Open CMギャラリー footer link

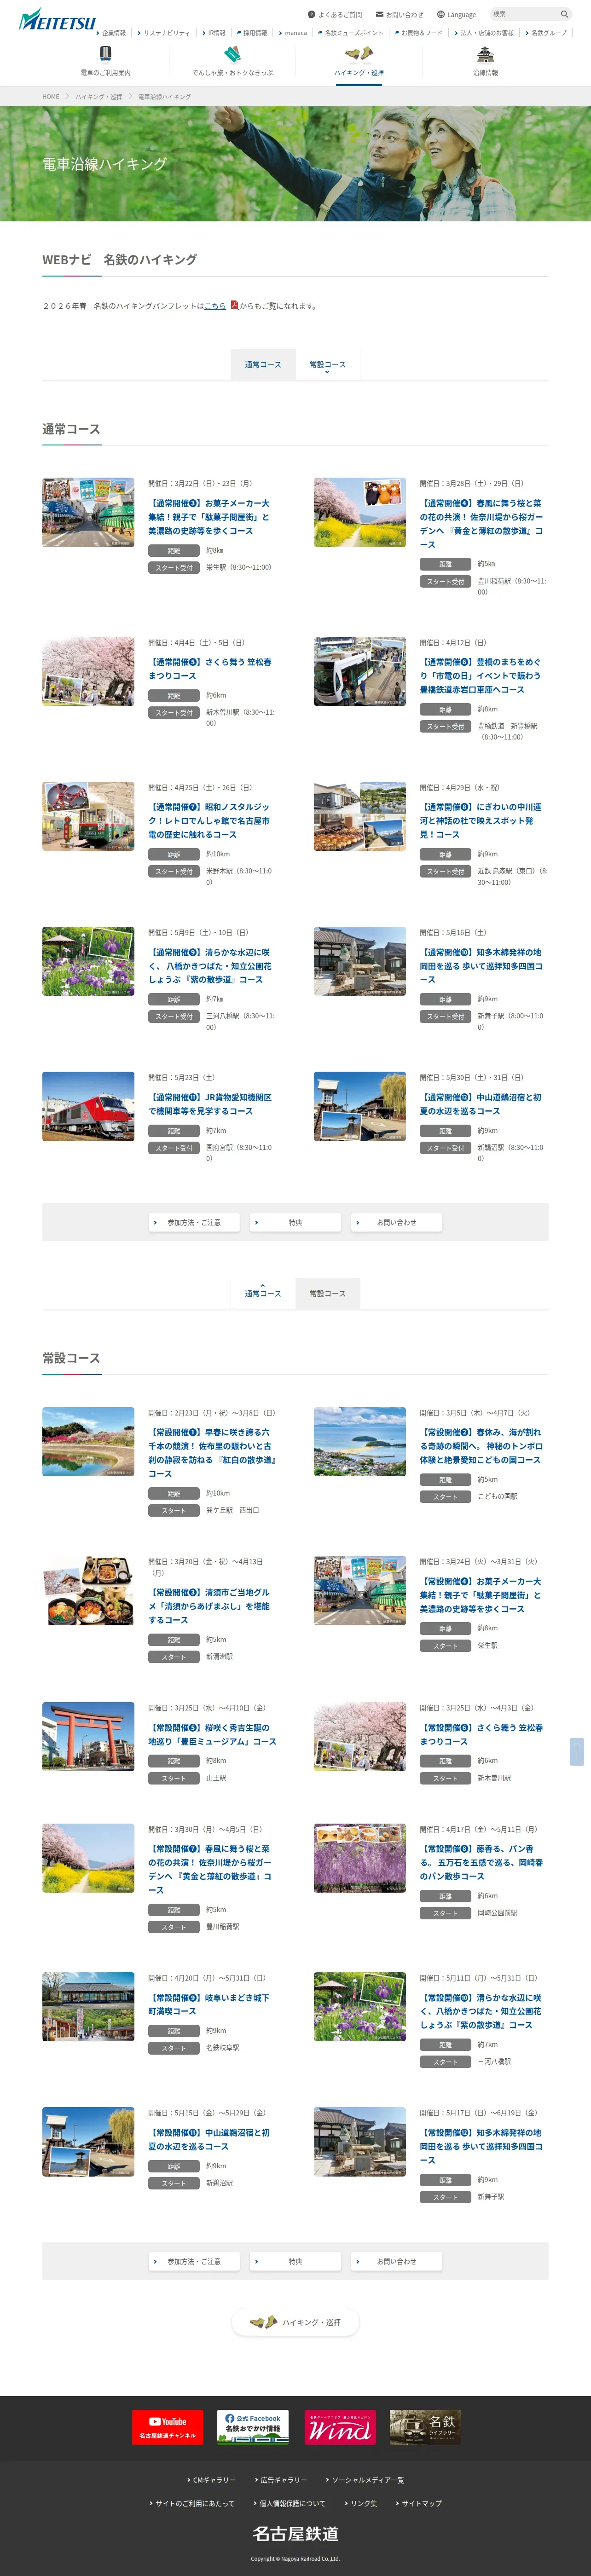[212, 2480]
